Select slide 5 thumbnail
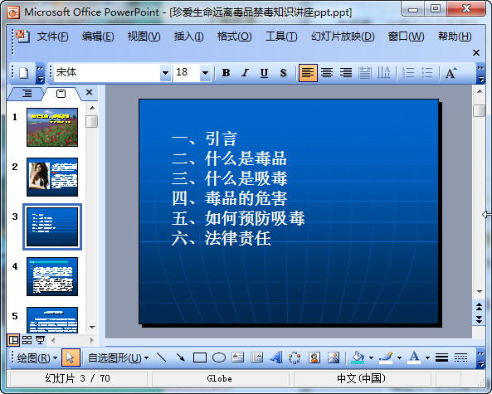Screen dimensions: 492x394 click(52, 320)
